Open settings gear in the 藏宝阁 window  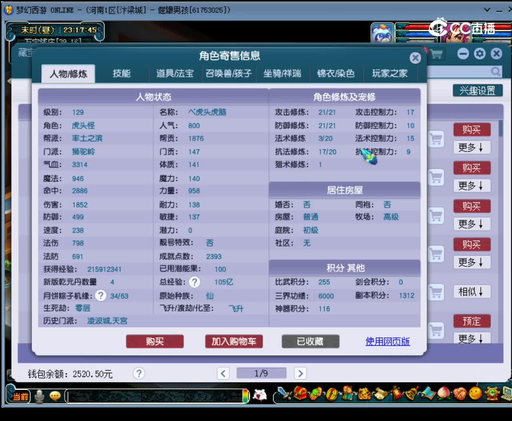click(x=480, y=54)
